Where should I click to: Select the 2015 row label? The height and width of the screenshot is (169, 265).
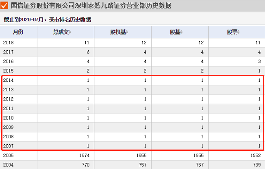pyautogui.click(x=8, y=71)
